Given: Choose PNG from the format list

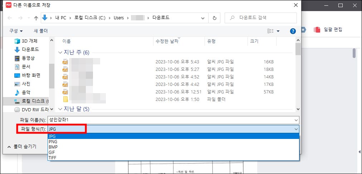Looking at the screenshot, I should tap(173, 142).
